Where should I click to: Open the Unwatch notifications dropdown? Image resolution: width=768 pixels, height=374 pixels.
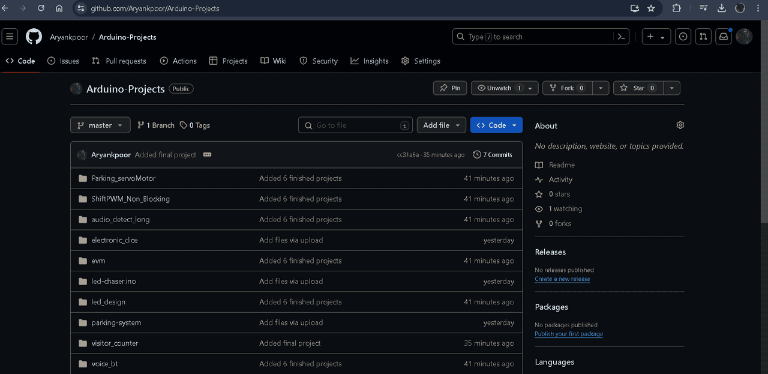coord(530,88)
